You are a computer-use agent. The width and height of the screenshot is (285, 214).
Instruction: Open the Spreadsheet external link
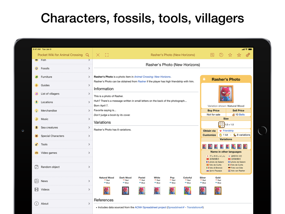point(176,207)
